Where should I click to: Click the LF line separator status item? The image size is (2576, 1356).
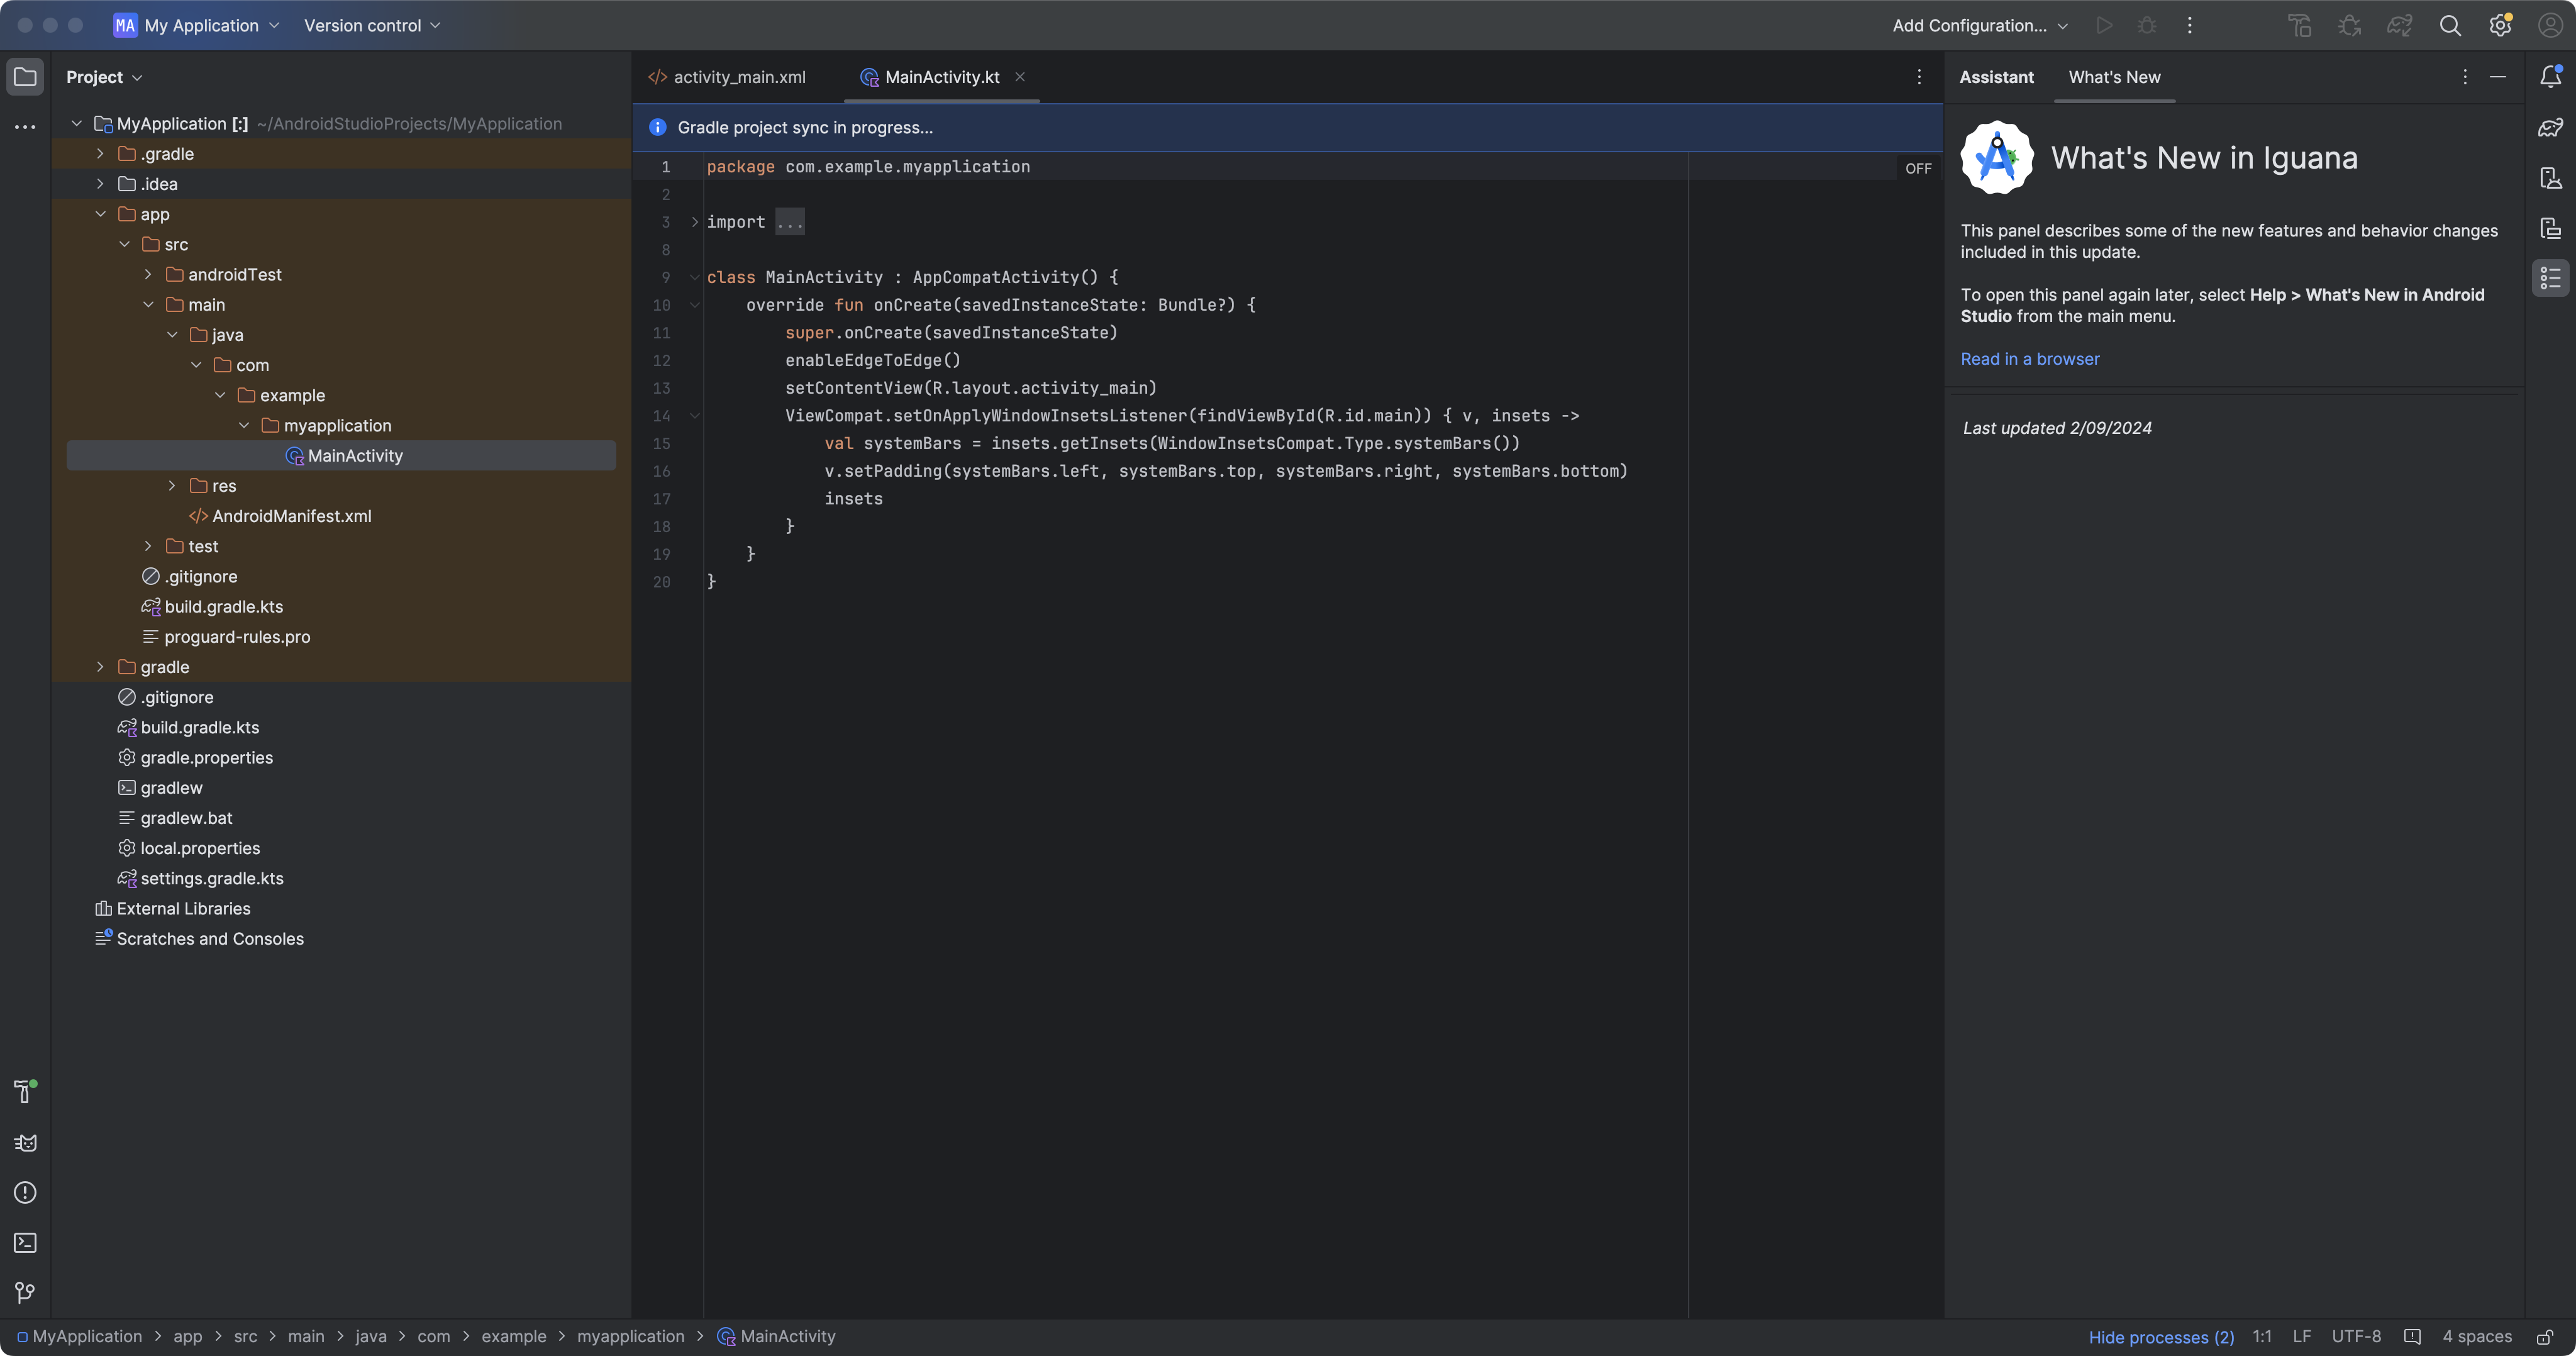pos(2301,1337)
